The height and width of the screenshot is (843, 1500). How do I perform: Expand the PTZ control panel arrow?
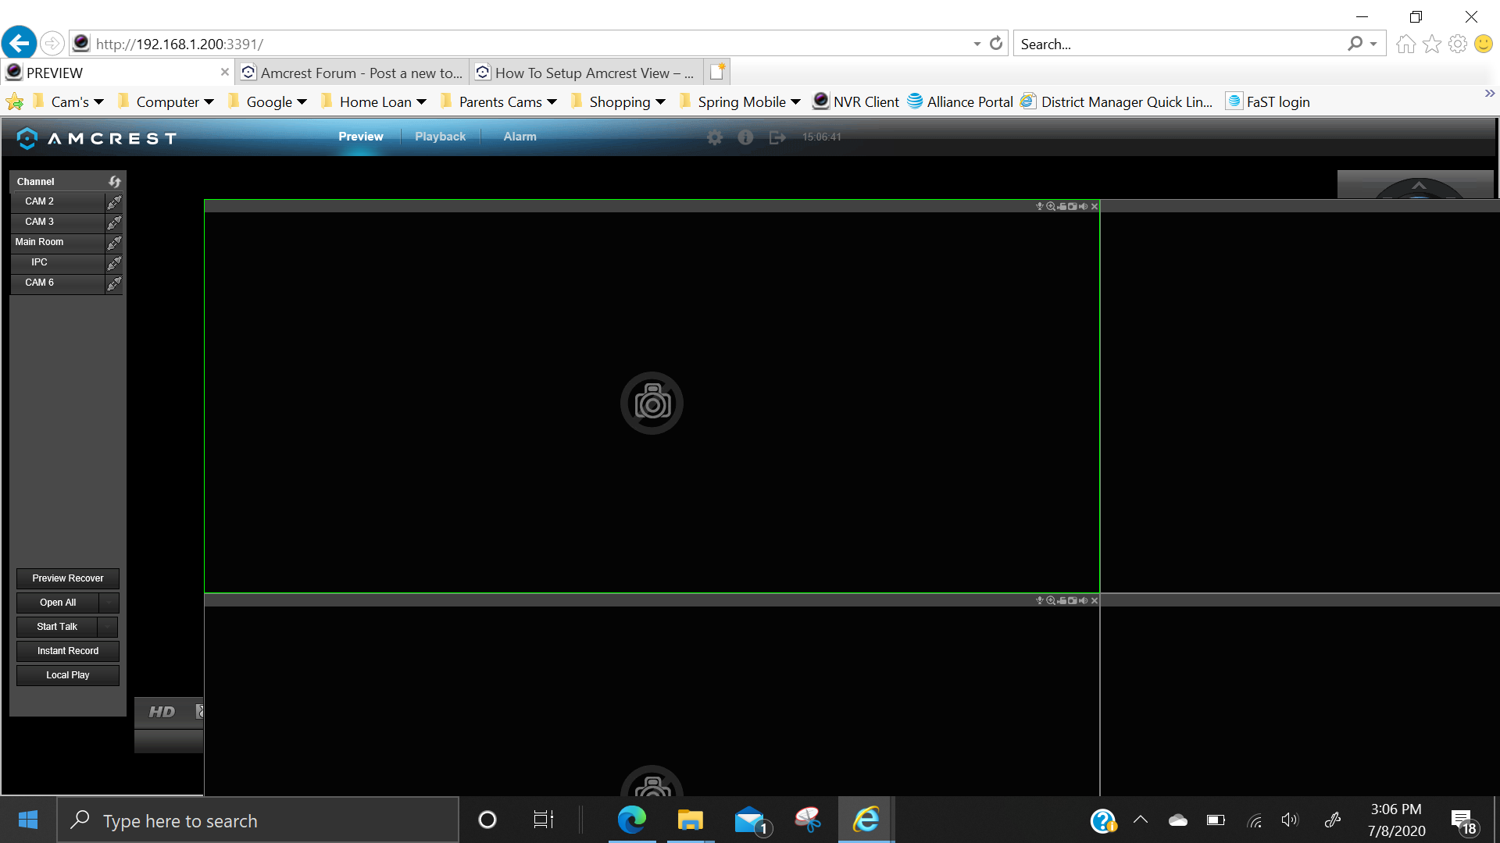1419,186
